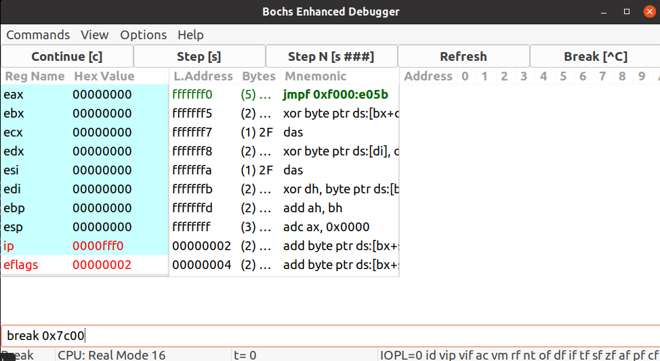
Task: Select the esi register row
Action: pos(85,170)
